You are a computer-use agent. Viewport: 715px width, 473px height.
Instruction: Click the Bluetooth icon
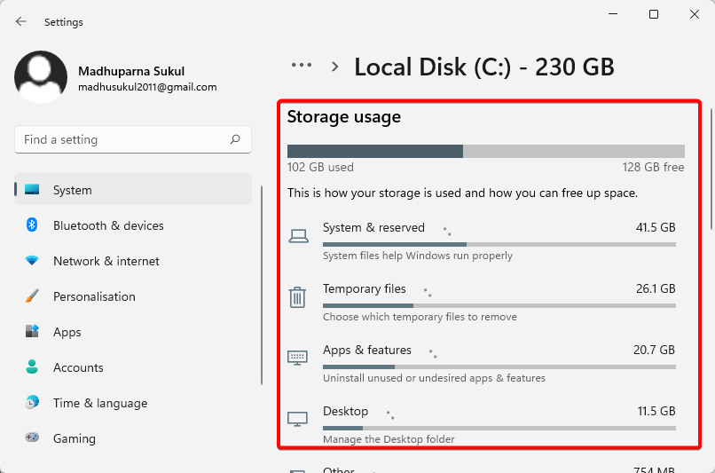(x=31, y=225)
